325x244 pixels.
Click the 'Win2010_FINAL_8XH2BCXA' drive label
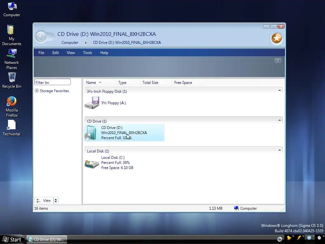[x=124, y=133]
